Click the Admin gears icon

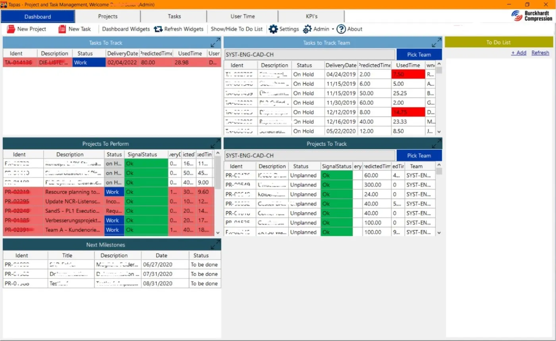(x=307, y=29)
